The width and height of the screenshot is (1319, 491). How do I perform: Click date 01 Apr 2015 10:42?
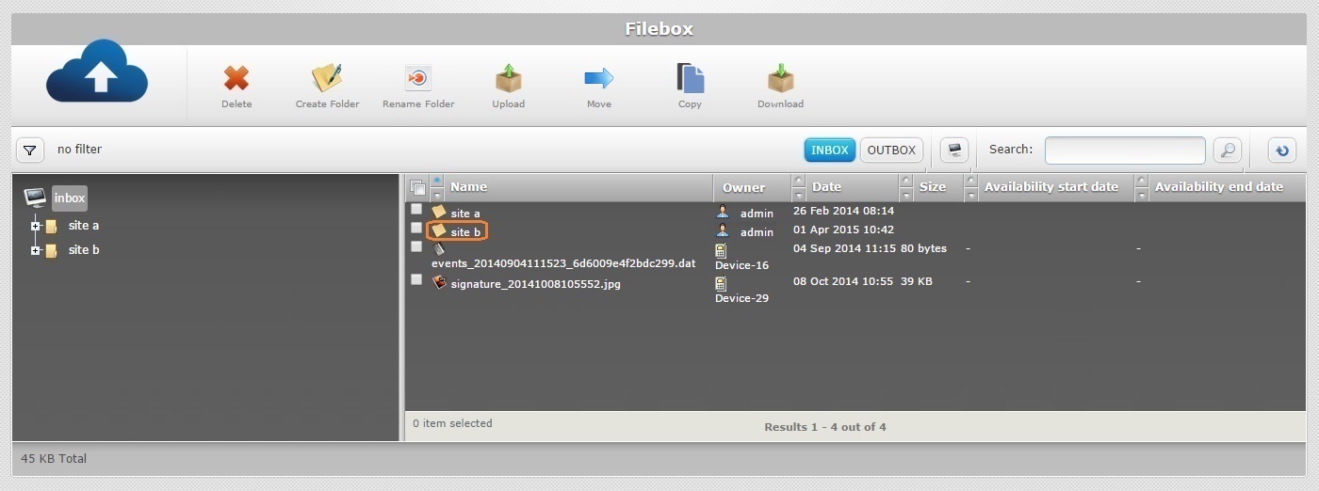843,230
